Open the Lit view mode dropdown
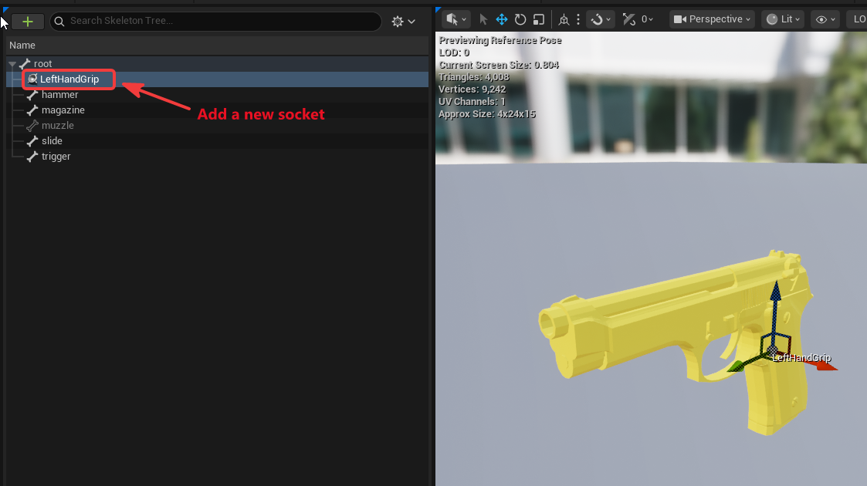Image resolution: width=867 pixels, height=486 pixels. coord(784,19)
